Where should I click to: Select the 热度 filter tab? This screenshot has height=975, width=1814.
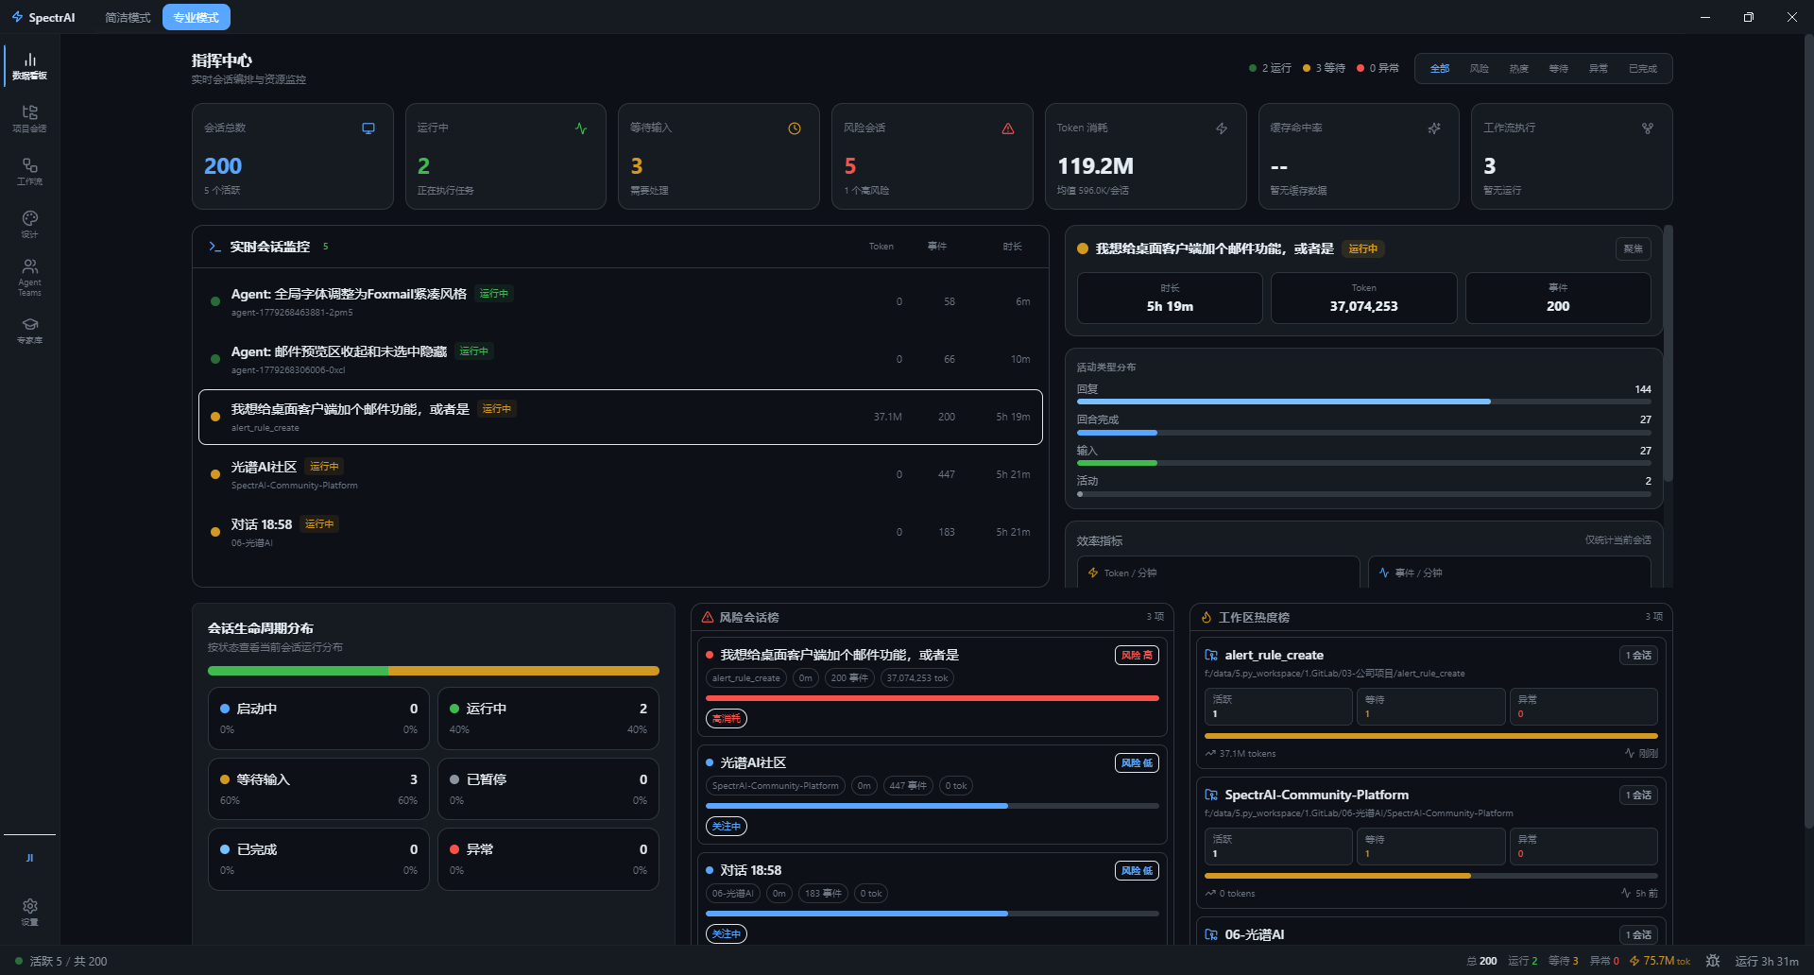point(1518,69)
